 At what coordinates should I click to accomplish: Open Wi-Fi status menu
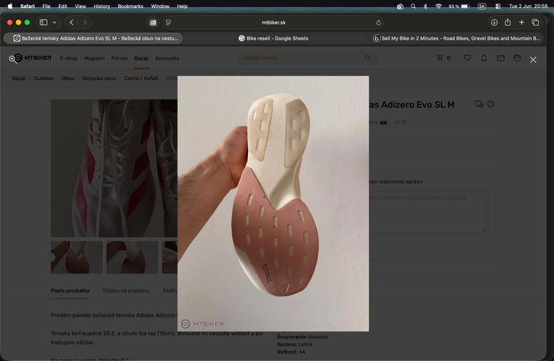click(x=438, y=6)
